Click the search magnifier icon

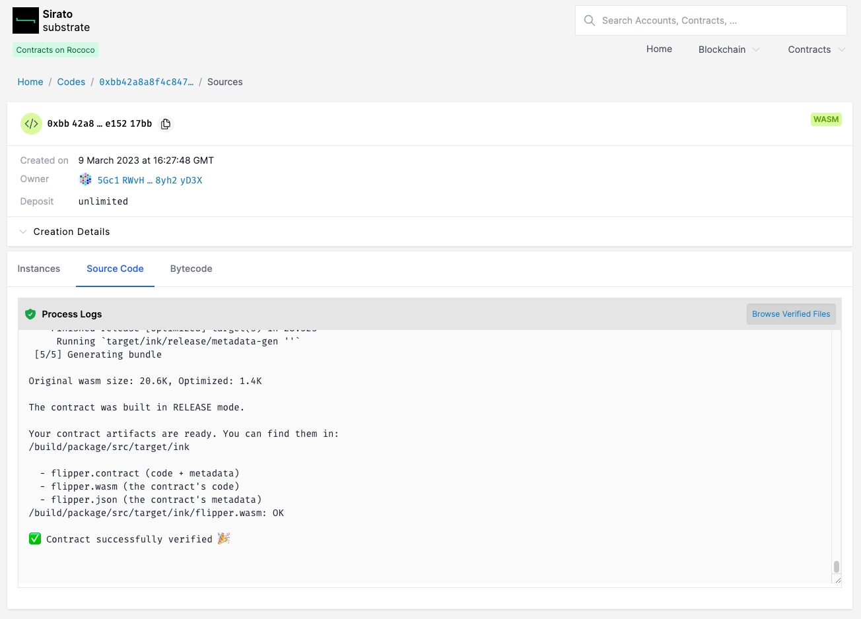[590, 20]
